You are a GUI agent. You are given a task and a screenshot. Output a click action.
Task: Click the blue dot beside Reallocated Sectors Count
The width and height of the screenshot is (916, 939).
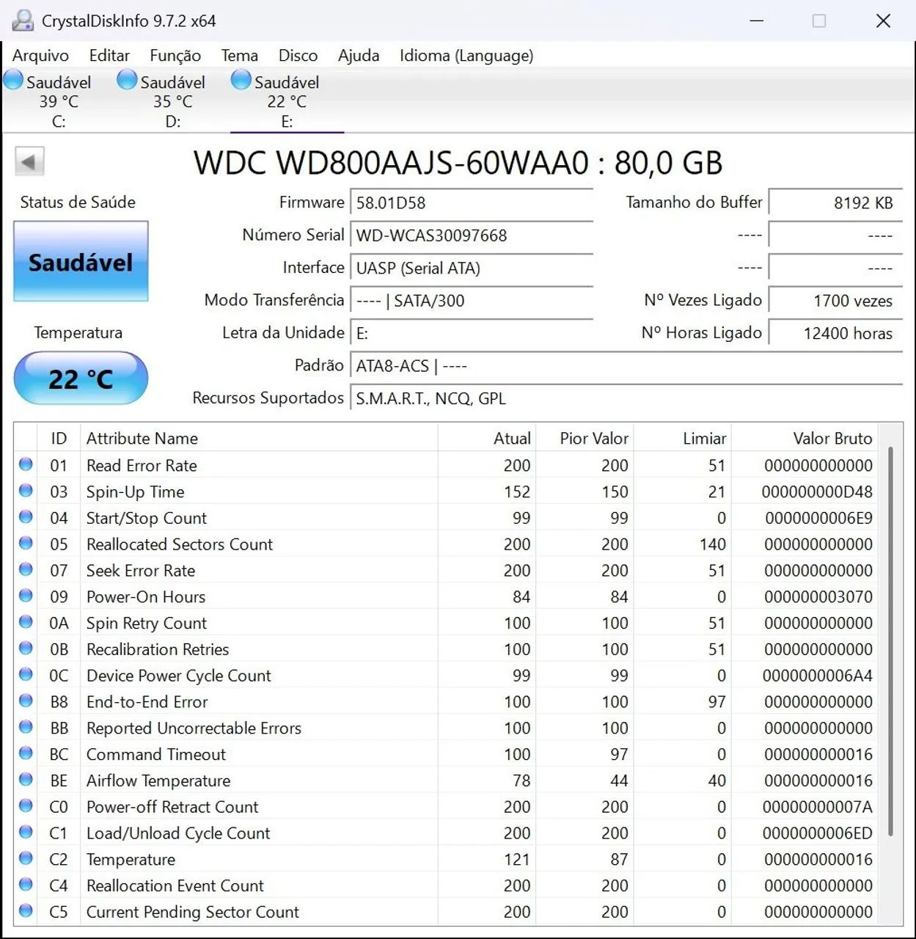[x=25, y=544]
